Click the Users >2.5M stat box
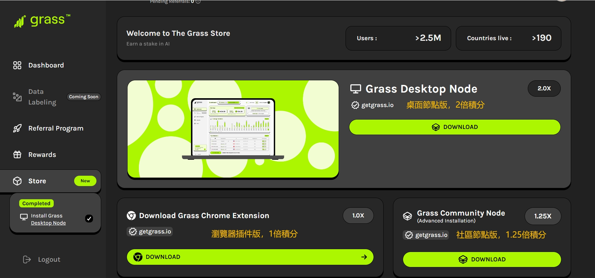Viewport: 595px width, 278px height. click(x=398, y=38)
